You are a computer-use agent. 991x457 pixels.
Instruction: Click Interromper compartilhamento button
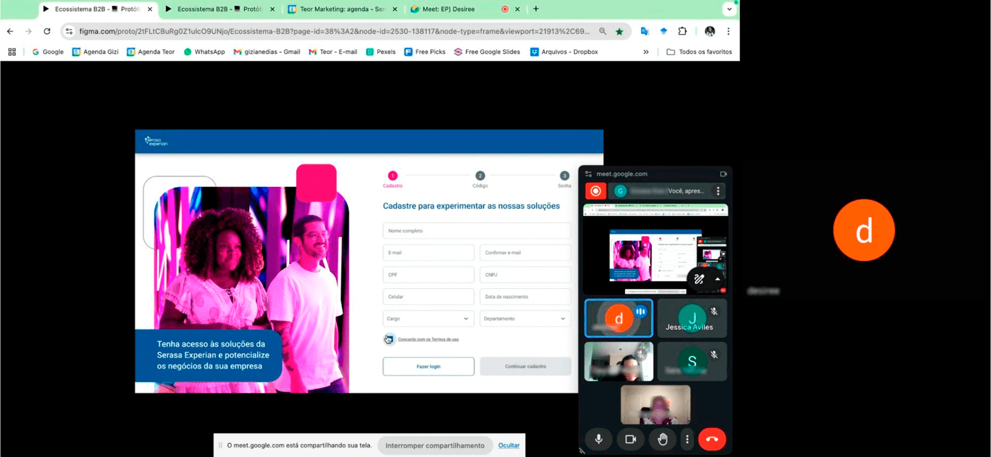(x=435, y=446)
